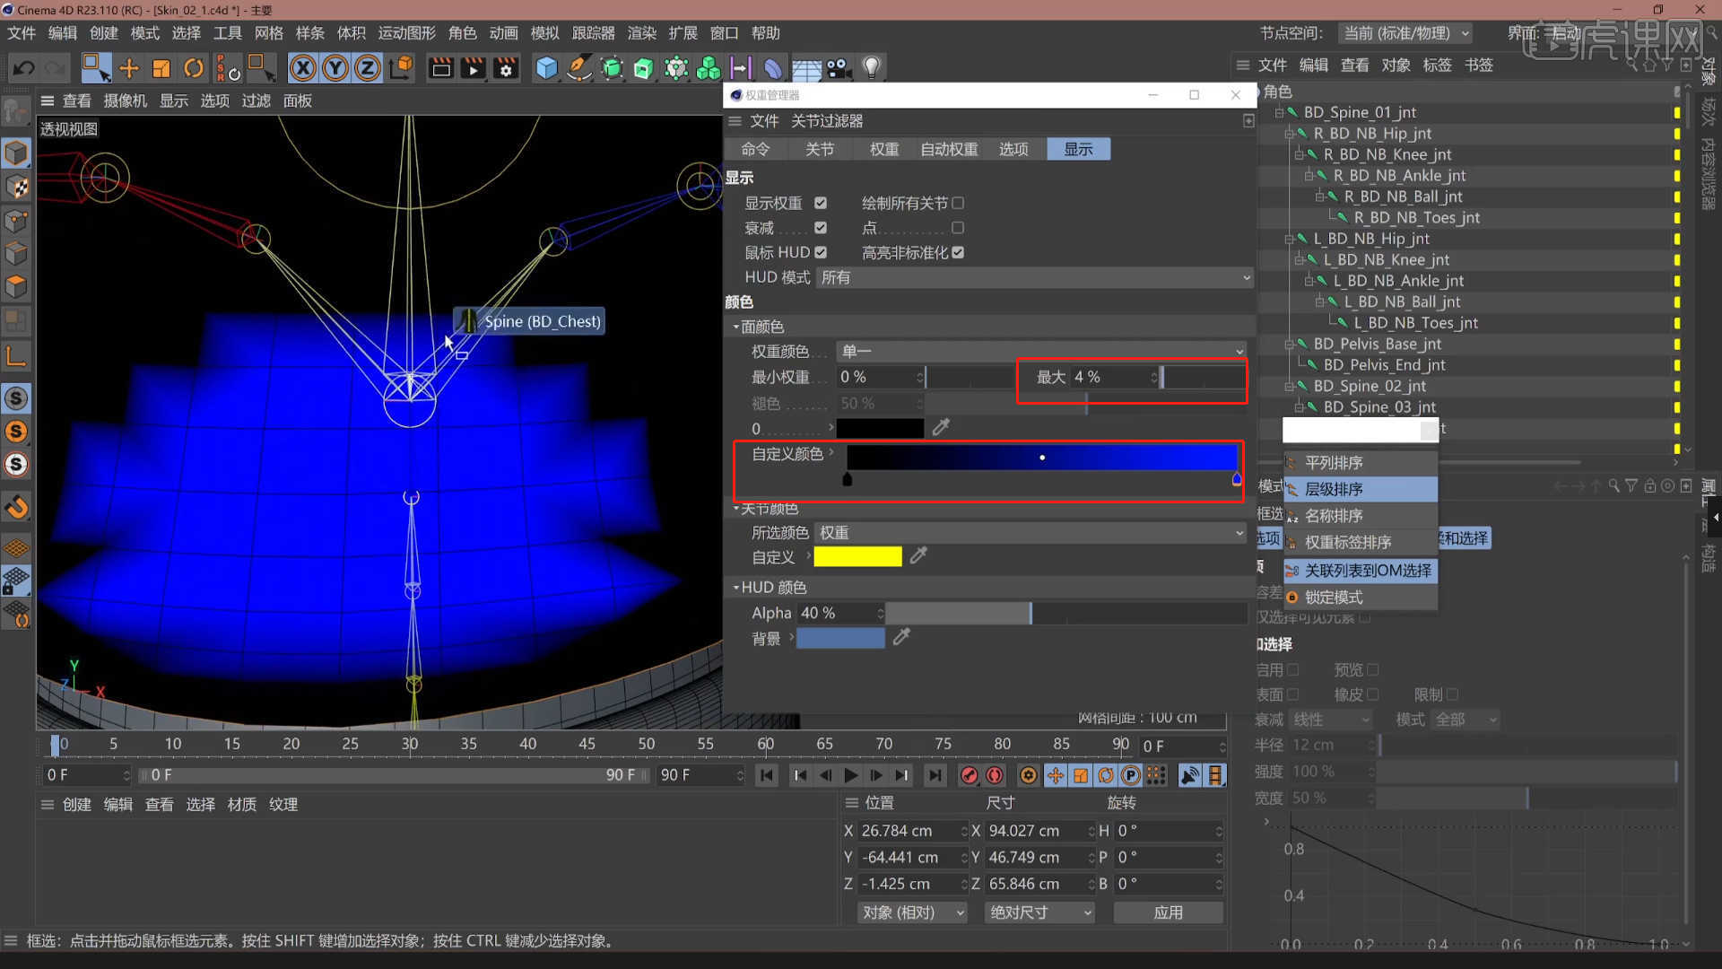Select the Rotate tool icon
The width and height of the screenshot is (1722, 969).
point(194,68)
